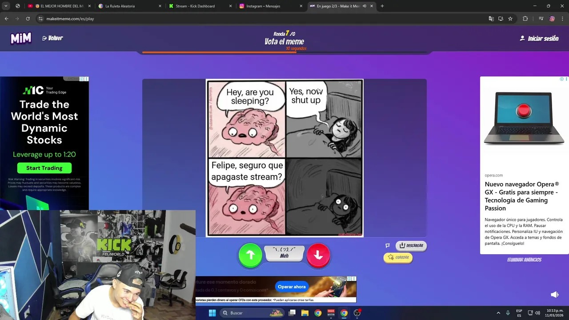Open the MiM logo home link
Image resolution: width=569 pixels, height=320 pixels.
coord(21,38)
